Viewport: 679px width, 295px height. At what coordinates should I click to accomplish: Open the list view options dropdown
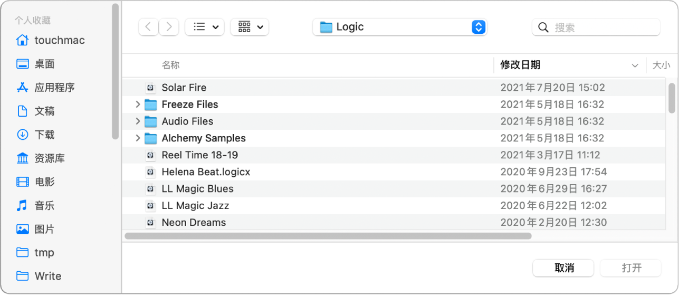pos(205,27)
